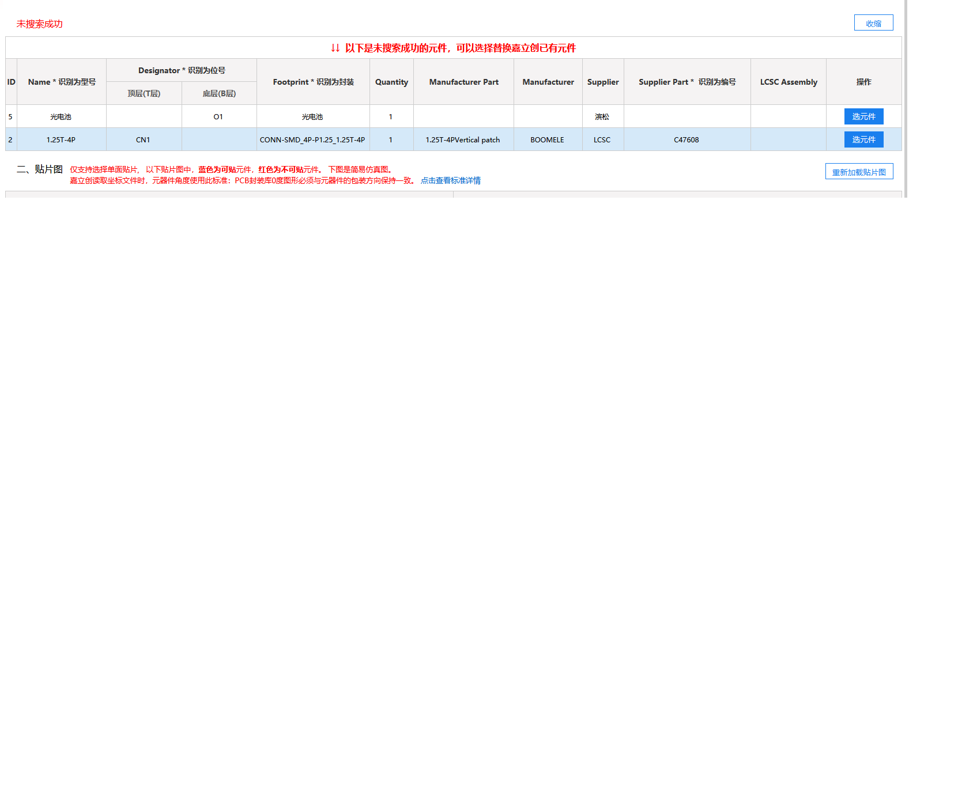958x808 pixels.
Task: Click the BOOMELE manufacturer cell
Action: tap(547, 139)
